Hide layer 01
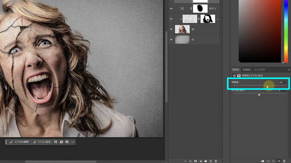The image size is (291, 163). tap(171, 39)
